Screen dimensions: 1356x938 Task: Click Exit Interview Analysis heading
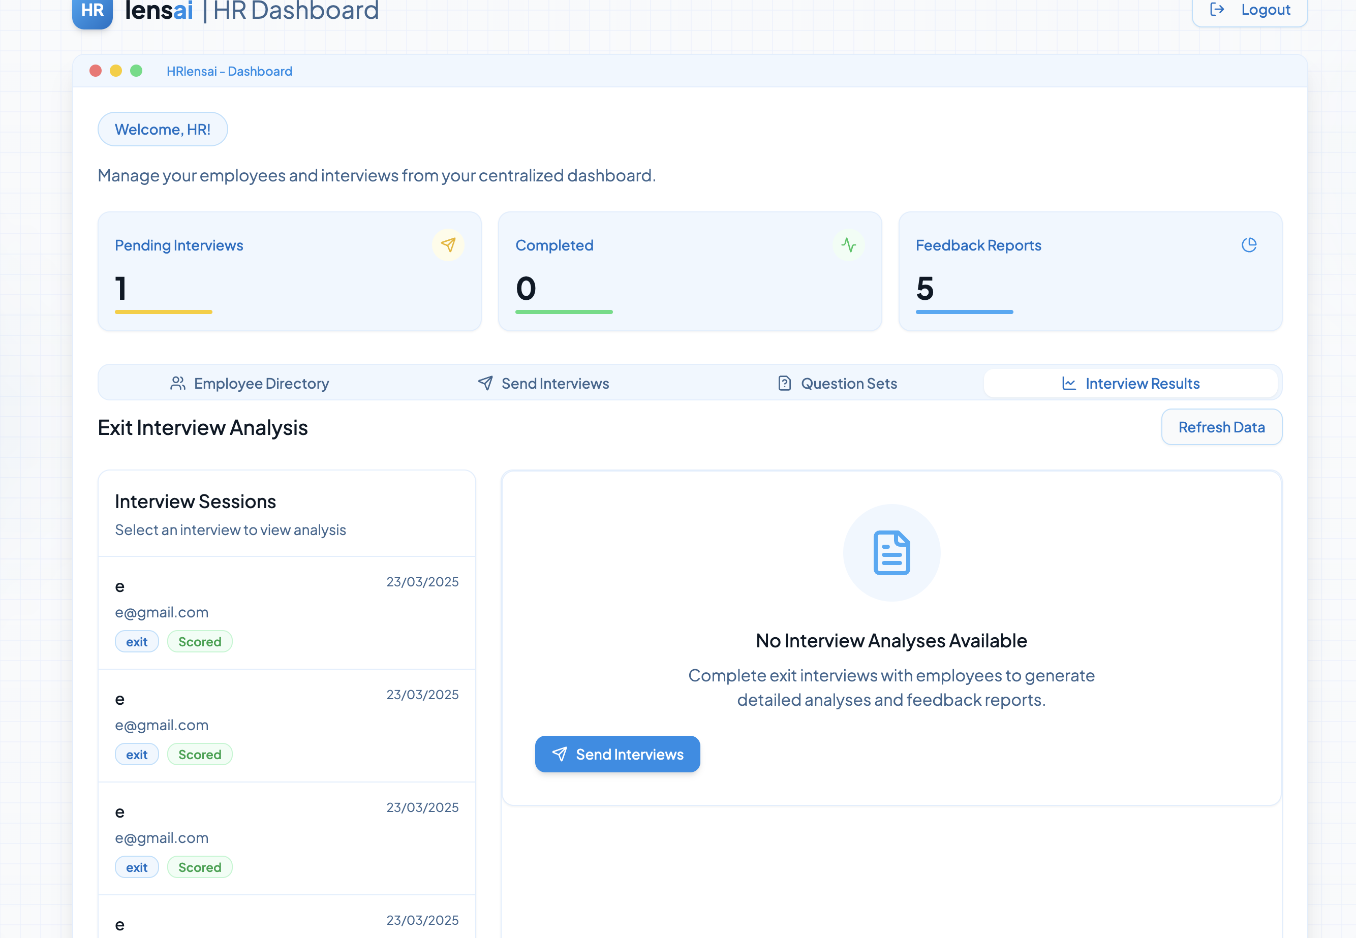203,427
